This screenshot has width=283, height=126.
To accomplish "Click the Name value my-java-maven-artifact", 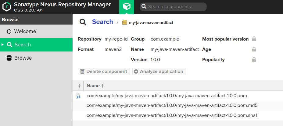I will (x=175, y=49).
